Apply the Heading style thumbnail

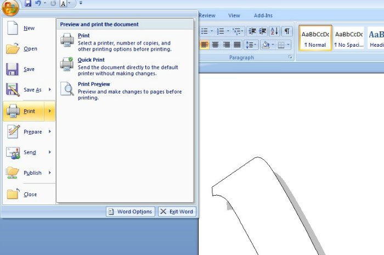tap(376, 38)
